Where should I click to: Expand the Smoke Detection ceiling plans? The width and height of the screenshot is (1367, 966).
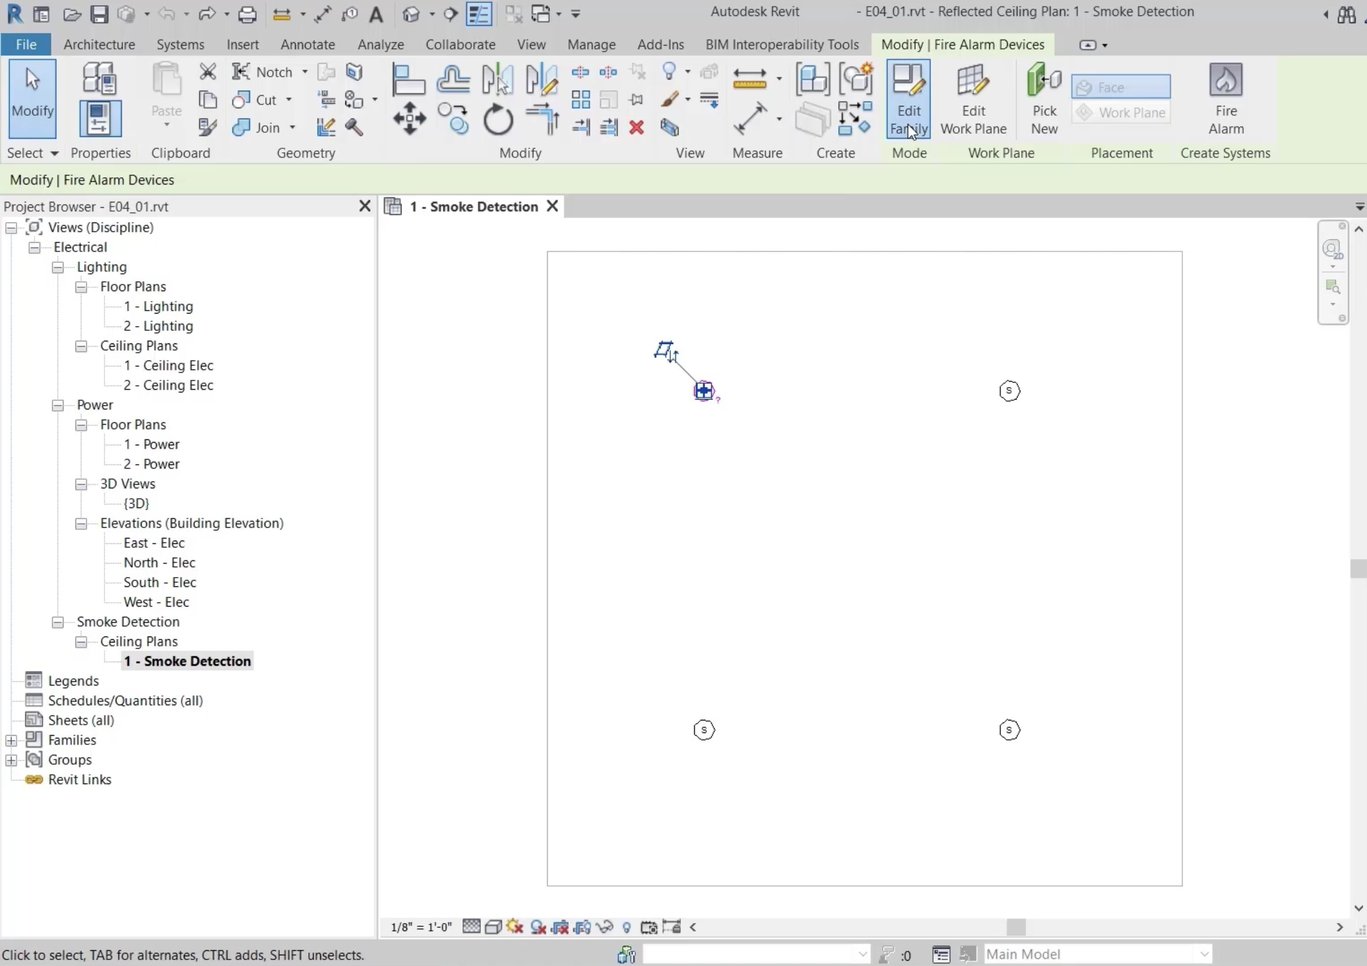[x=81, y=641]
